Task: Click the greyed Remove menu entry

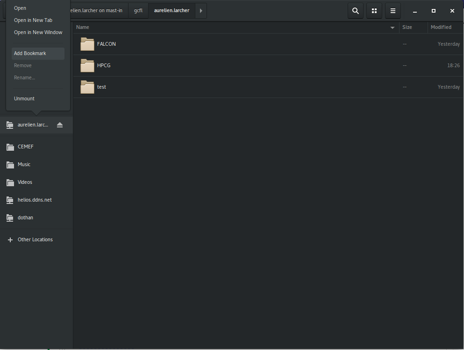Action: pyautogui.click(x=38, y=66)
